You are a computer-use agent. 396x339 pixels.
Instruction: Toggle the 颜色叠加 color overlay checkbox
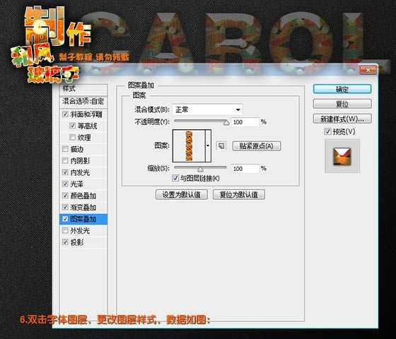click(65, 196)
